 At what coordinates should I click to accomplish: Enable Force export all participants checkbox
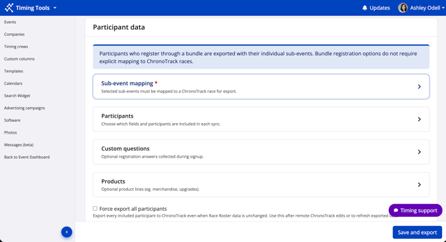[x=95, y=209]
